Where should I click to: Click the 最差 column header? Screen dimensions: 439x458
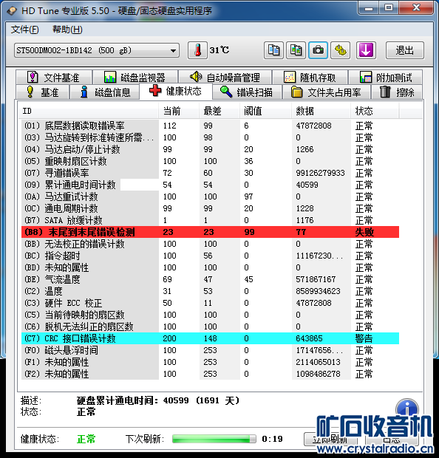tap(219, 111)
